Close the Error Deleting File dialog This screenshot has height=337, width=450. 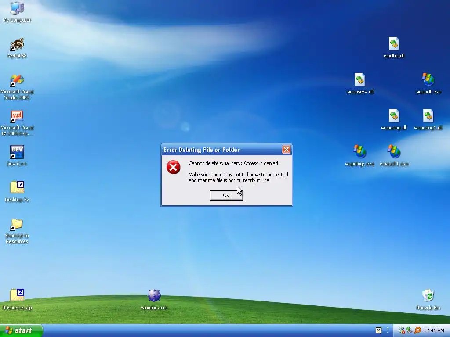click(x=286, y=149)
